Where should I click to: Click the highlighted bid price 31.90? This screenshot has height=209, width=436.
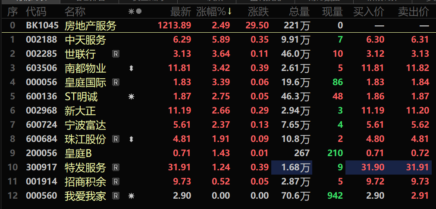click(x=373, y=167)
